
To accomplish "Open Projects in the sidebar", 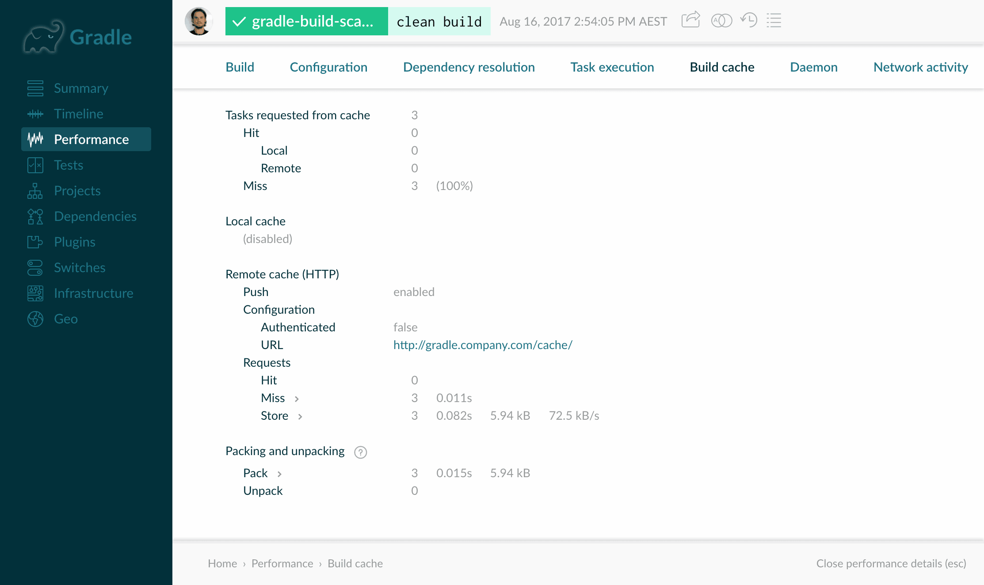I will (77, 191).
